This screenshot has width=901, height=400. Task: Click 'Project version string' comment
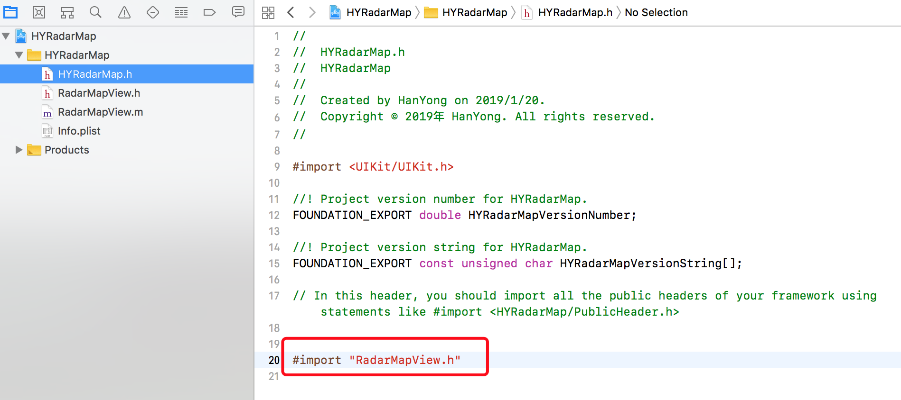pos(440,247)
